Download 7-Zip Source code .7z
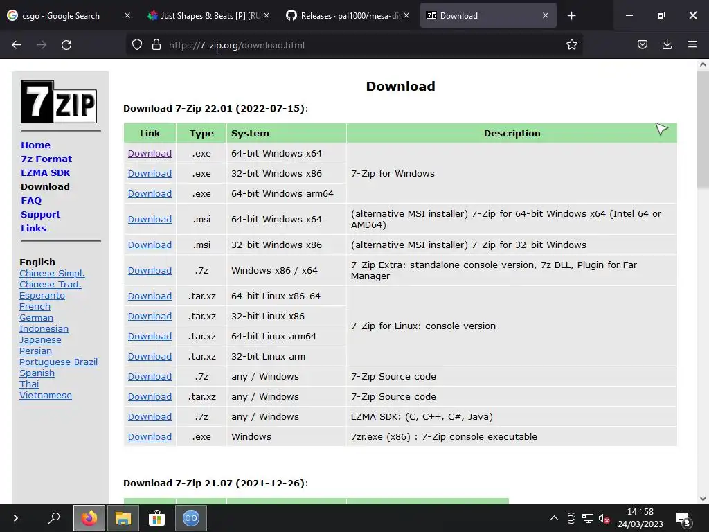The width and height of the screenshot is (709, 532). click(x=150, y=376)
